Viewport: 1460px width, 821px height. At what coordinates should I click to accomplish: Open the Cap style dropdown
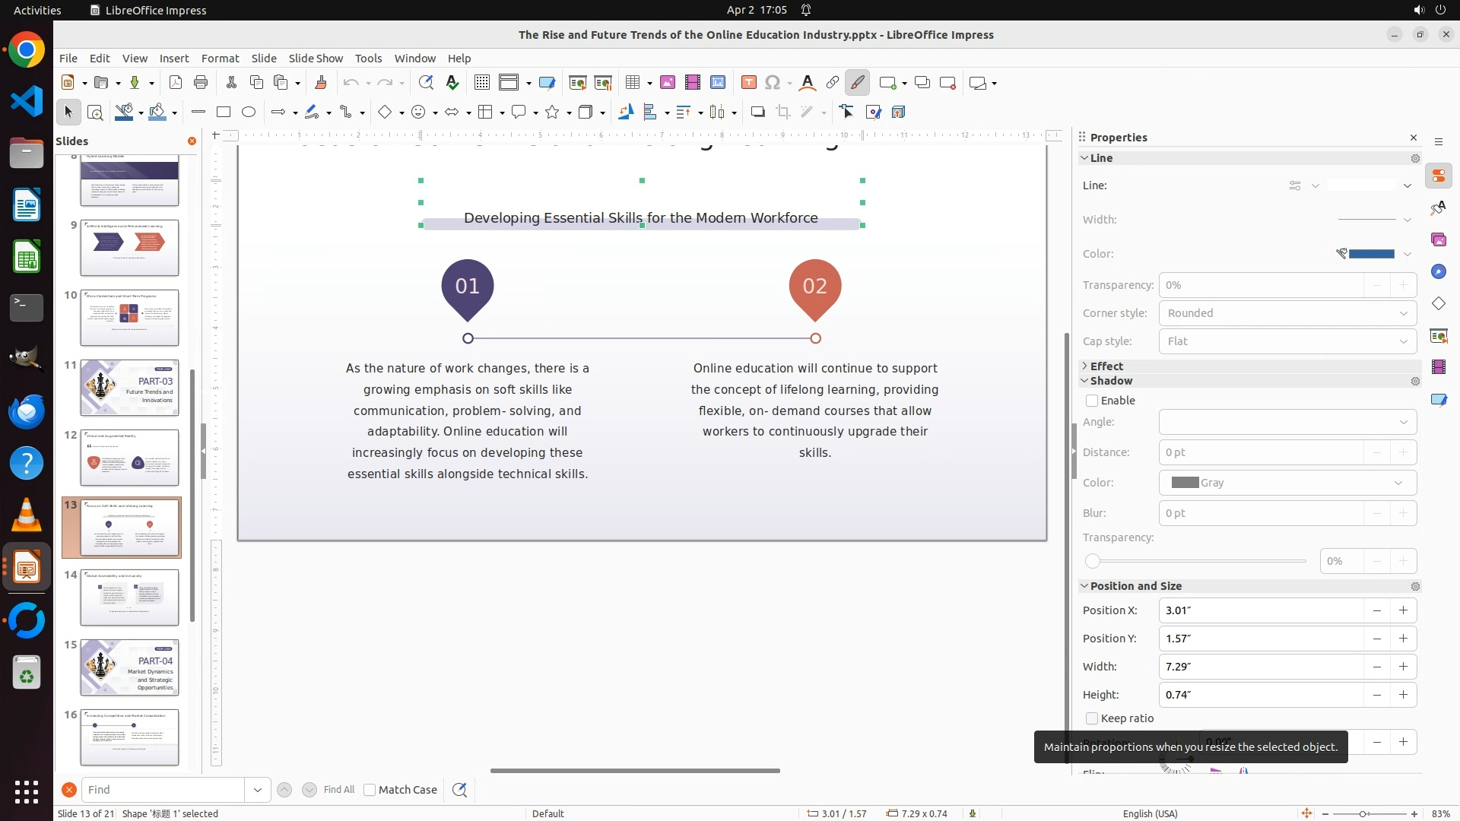pos(1287,341)
